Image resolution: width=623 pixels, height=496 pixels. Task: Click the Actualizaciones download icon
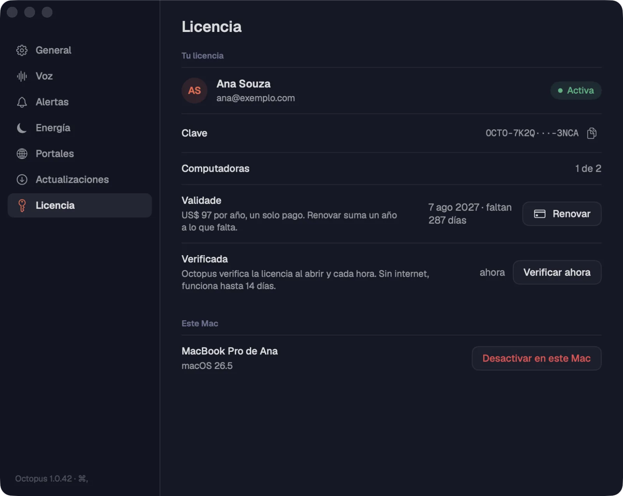22,180
